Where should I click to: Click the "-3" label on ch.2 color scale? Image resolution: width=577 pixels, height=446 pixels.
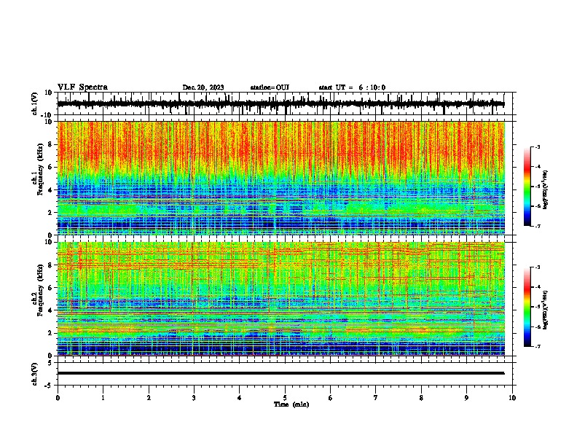point(537,267)
